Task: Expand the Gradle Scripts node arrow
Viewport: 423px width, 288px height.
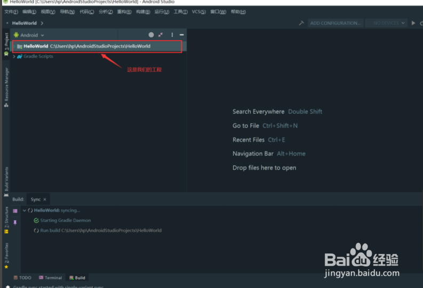Action: pyautogui.click(x=14, y=57)
